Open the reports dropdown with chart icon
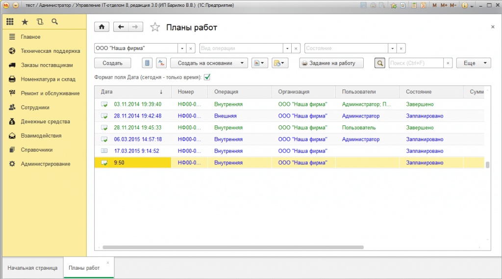 [x=260, y=63]
